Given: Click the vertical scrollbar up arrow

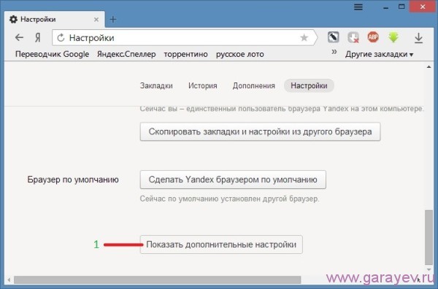Looking at the screenshot, I should [429, 66].
